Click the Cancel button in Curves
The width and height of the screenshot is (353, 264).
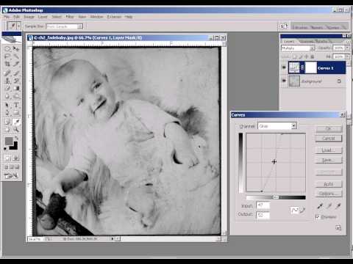(329, 139)
